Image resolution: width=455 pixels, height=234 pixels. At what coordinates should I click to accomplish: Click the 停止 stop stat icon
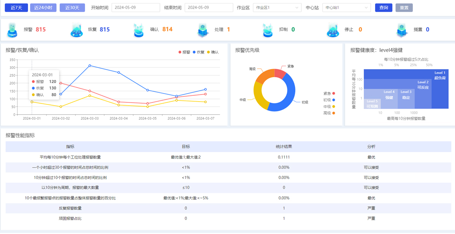(x=333, y=30)
